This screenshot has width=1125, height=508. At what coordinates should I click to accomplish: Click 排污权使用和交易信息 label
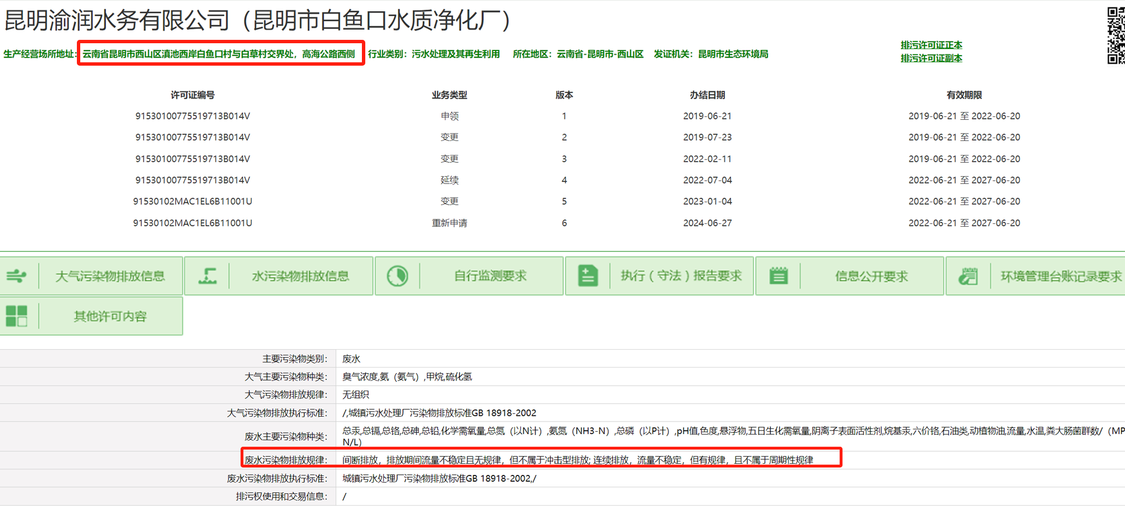(x=281, y=497)
